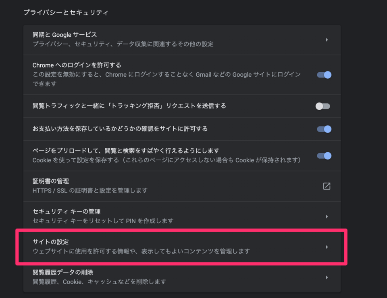The height and width of the screenshot is (298, 387).
Task: Open 証明書の管理 to manage HTTPS/SSL certificates
Action: click(x=181, y=186)
